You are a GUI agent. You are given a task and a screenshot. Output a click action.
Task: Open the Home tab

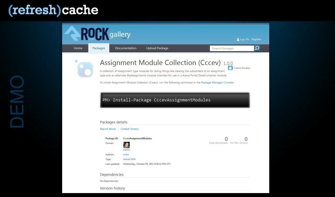coord(78,48)
